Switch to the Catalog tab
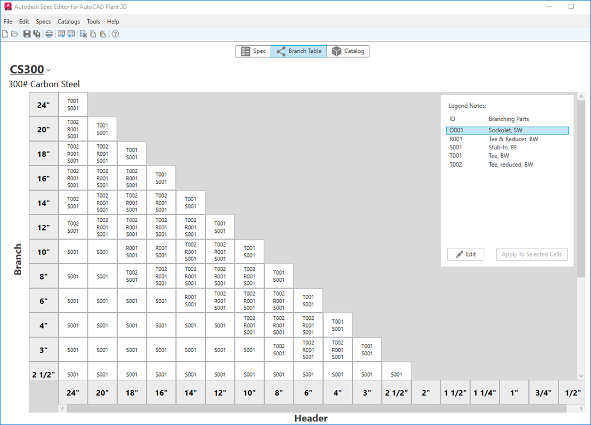This screenshot has height=425, width=591. (348, 51)
